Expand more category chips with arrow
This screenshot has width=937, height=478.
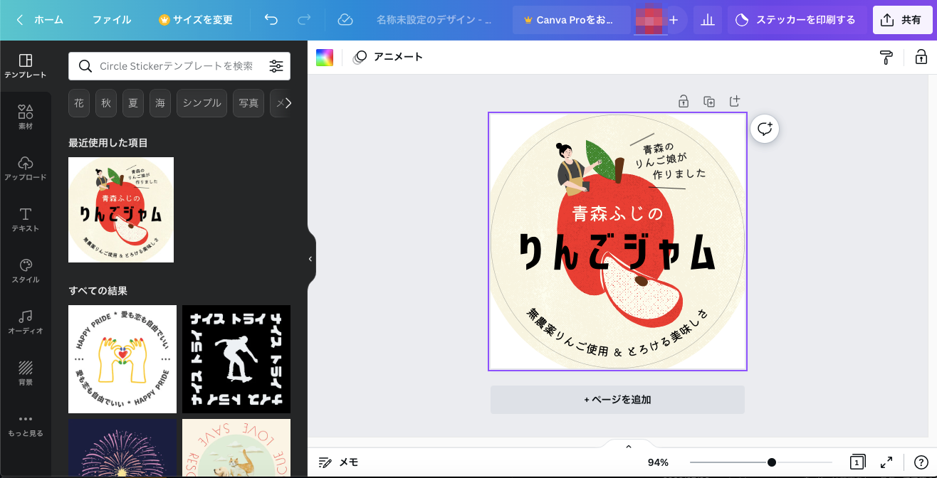288,103
